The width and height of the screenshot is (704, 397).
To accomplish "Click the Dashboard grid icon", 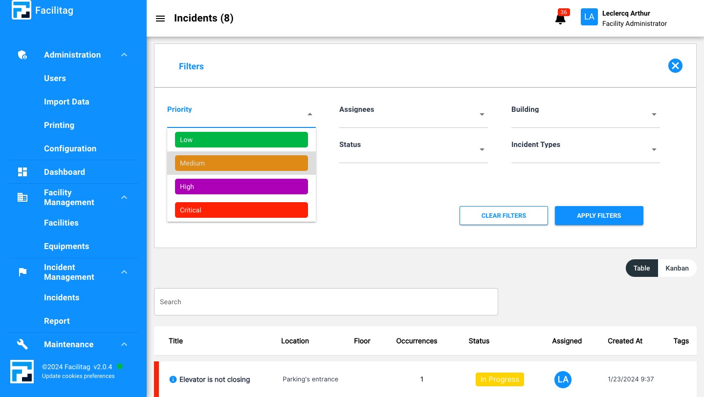I will [x=22, y=172].
